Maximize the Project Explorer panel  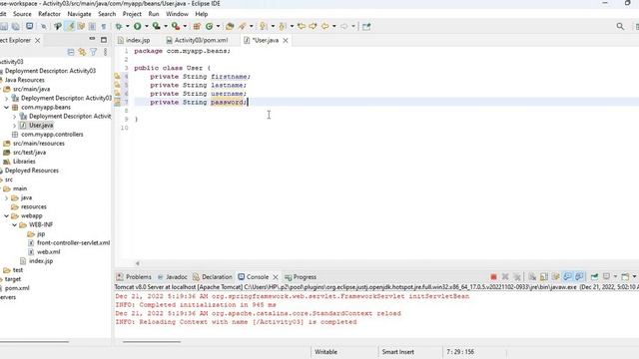[x=104, y=40]
